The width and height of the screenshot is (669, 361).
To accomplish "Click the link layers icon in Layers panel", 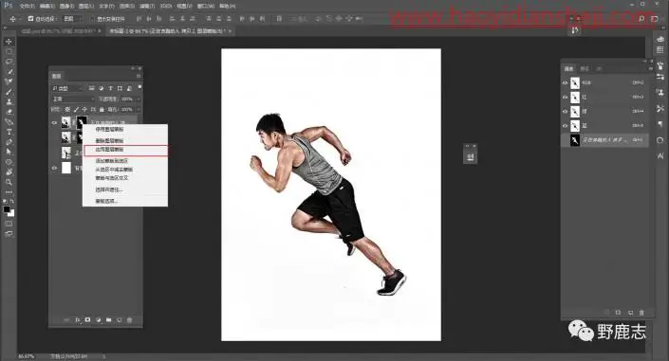I will tap(66, 319).
